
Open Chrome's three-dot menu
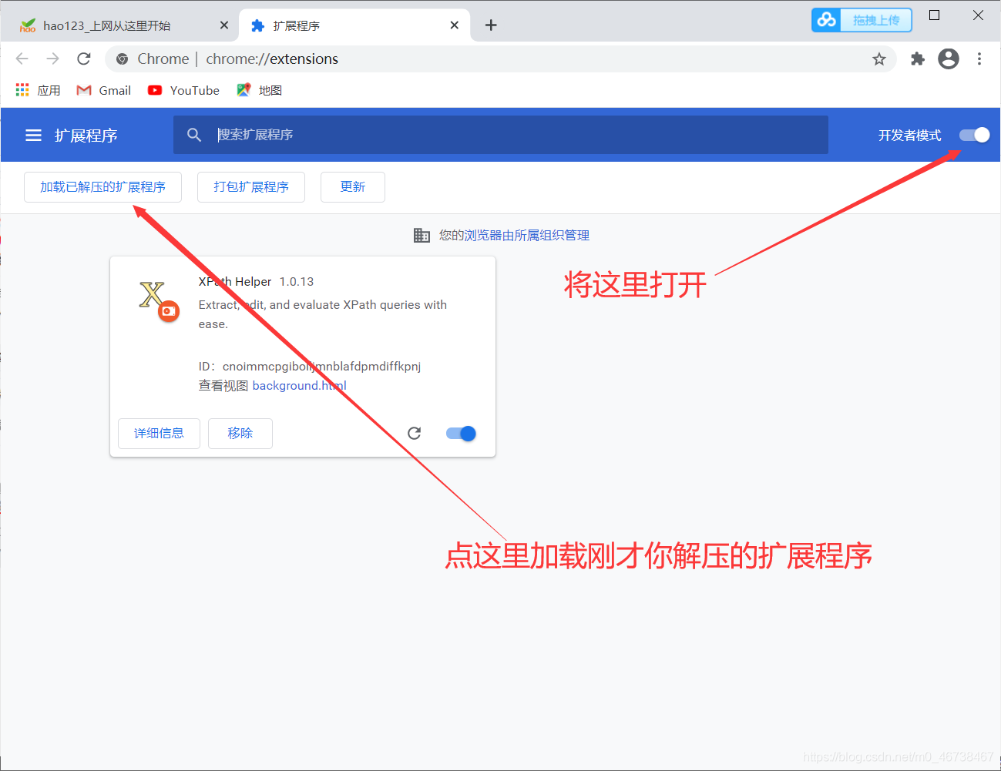point(979,59)
